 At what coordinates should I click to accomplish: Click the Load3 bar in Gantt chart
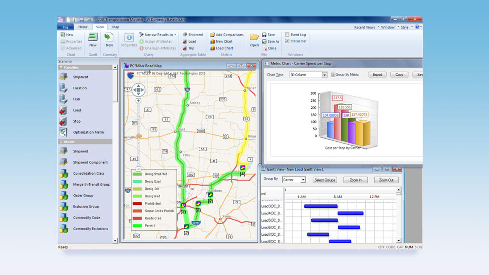(321, 206)
